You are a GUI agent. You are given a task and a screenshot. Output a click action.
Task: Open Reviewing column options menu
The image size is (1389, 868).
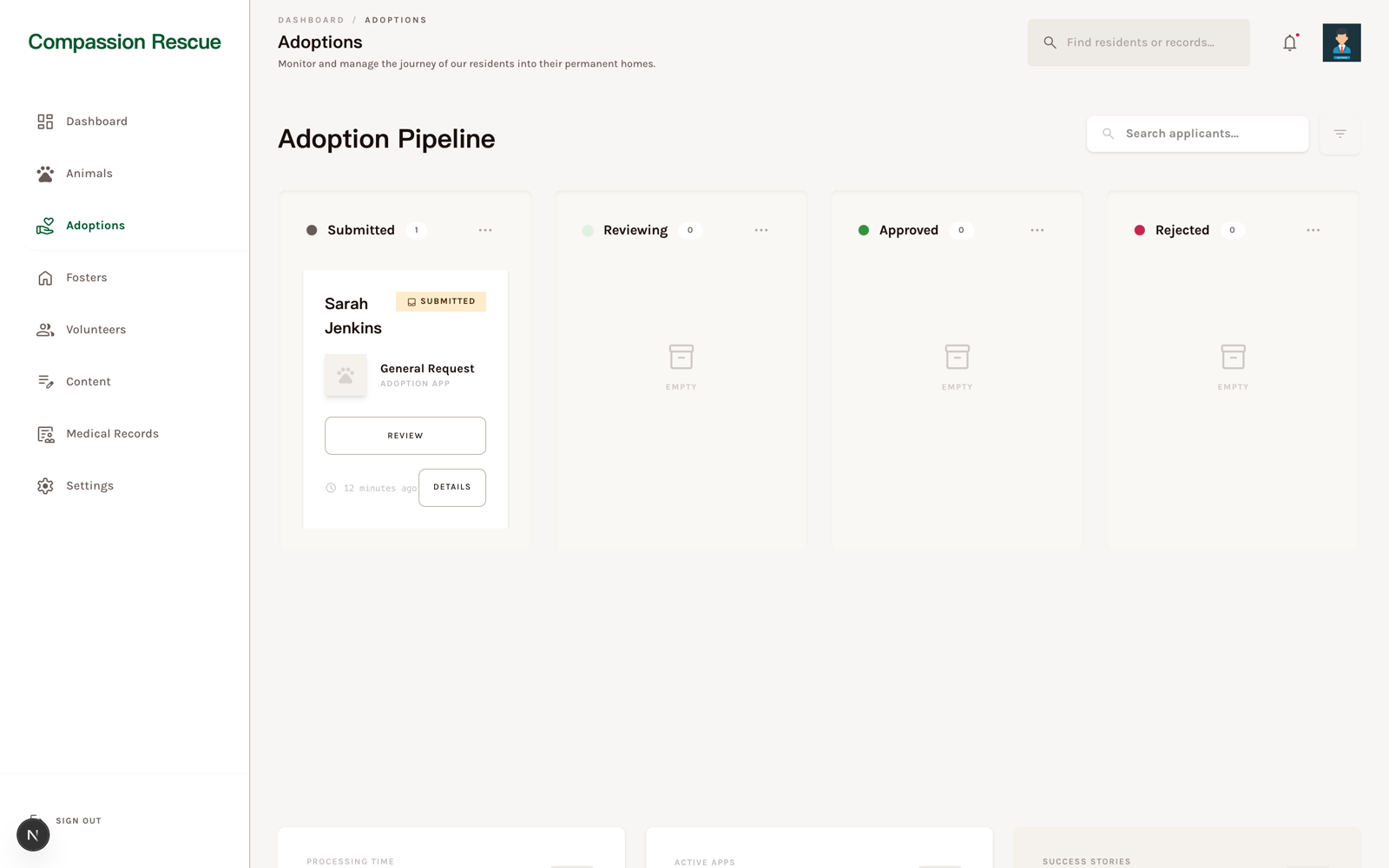click(761, 230)
